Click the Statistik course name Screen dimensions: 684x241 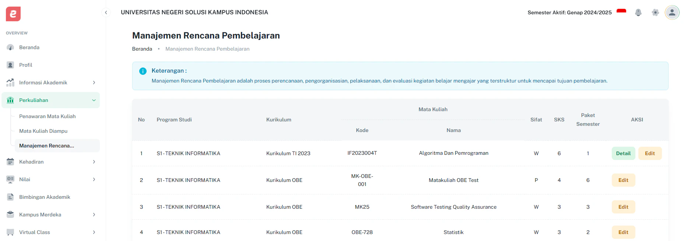(453, 232)
